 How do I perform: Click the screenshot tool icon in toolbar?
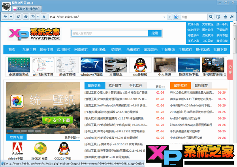pyautogui.click(x=218, y=17)
